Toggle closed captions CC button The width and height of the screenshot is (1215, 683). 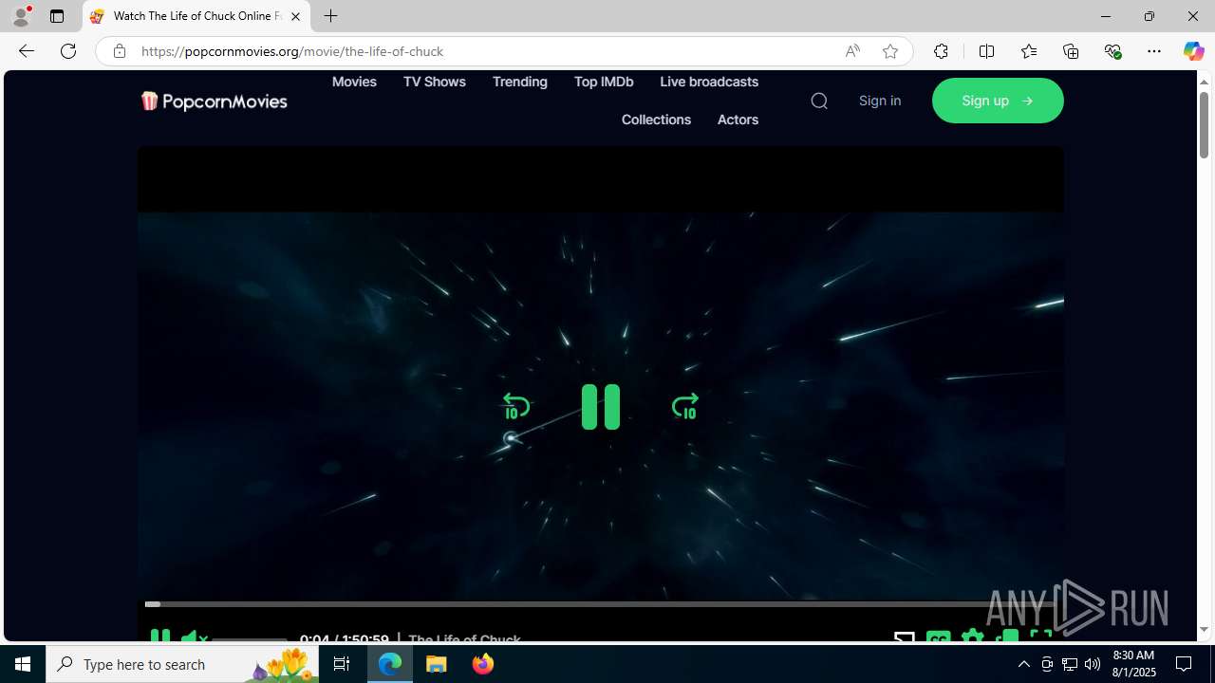(x=938, y=637)
